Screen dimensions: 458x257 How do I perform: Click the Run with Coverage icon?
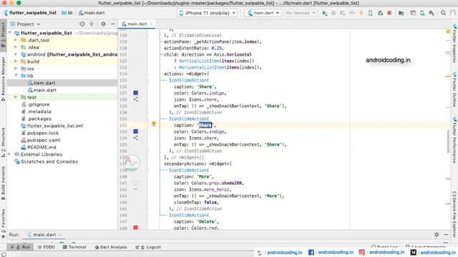click(x=343, y=13)
